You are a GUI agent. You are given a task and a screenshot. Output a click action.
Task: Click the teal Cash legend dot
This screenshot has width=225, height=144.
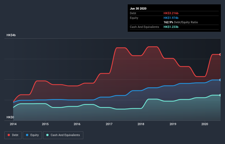click(47, 135)
